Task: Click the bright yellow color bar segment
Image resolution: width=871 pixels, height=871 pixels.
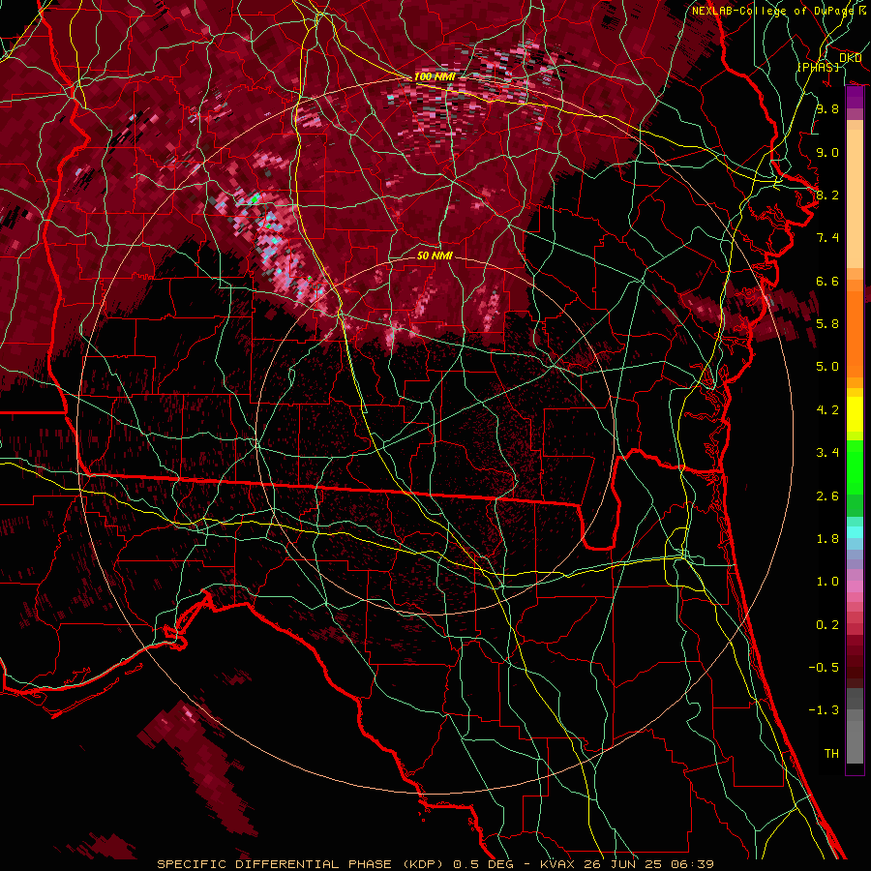Action: [x=855, y=414]
